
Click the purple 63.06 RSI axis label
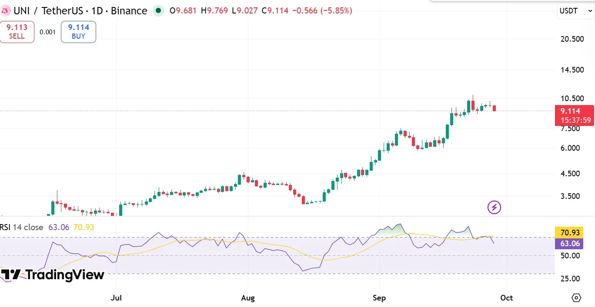coord(569,244)
